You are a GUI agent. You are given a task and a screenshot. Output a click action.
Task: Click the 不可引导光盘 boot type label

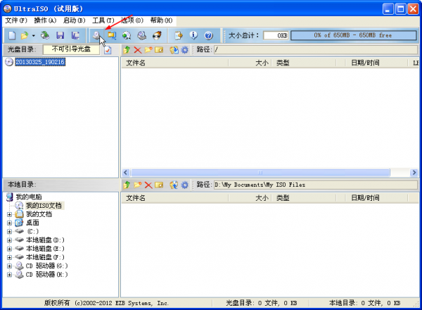pos(72,50)
